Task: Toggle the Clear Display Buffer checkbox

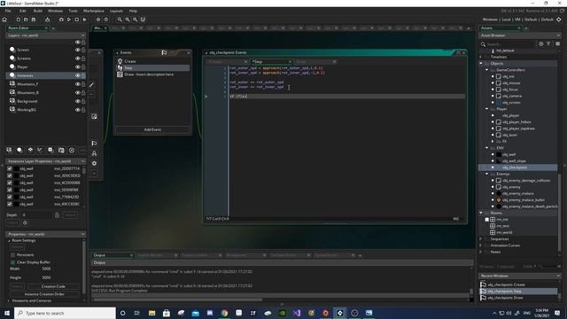Action: [x=12, y=262]
